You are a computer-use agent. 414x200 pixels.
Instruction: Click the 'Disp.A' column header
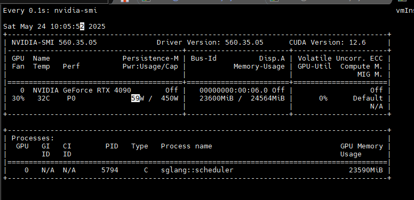[272, 58]
